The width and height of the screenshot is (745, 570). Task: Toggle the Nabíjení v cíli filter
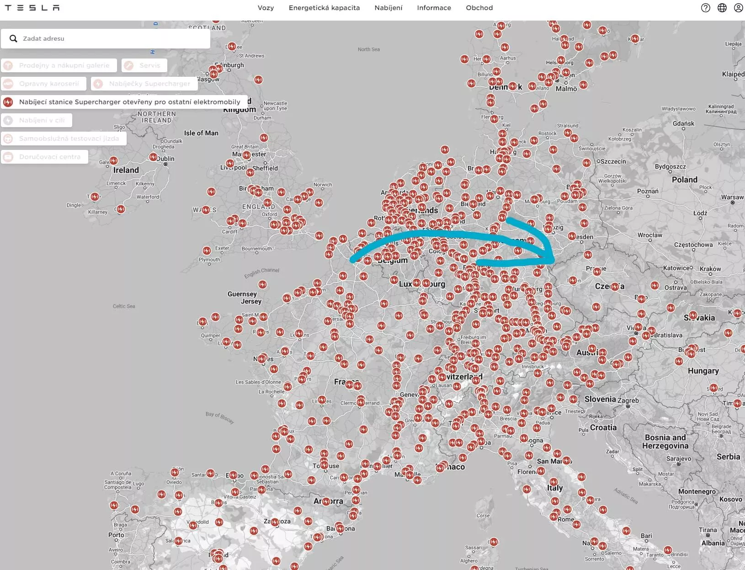click(37, 120)
